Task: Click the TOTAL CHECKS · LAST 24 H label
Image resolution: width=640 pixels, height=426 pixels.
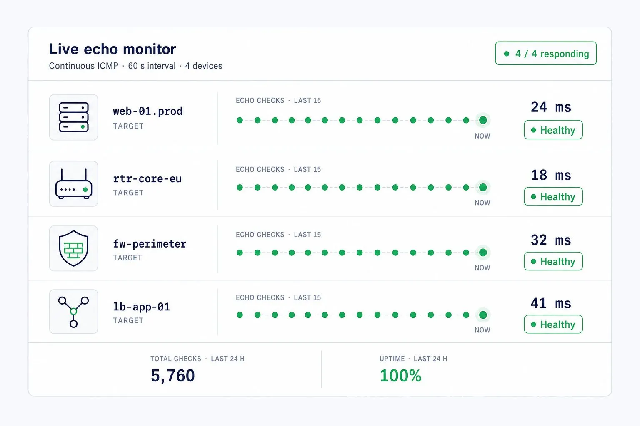Action: (x=197, y=359)
